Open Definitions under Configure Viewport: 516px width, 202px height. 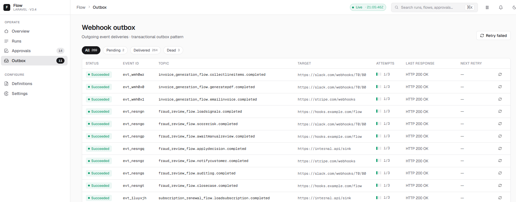[34, 84]
